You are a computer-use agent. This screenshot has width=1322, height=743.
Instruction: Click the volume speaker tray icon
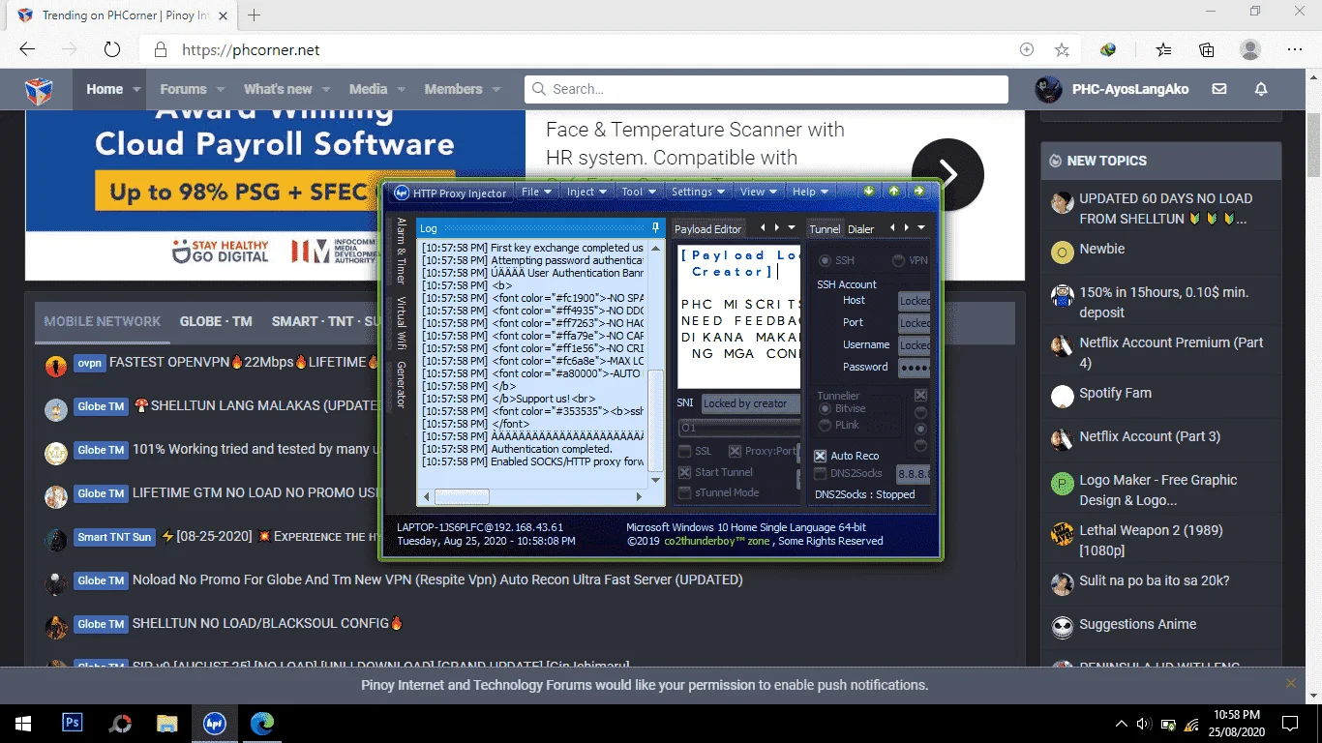[x=1144, y=724]
